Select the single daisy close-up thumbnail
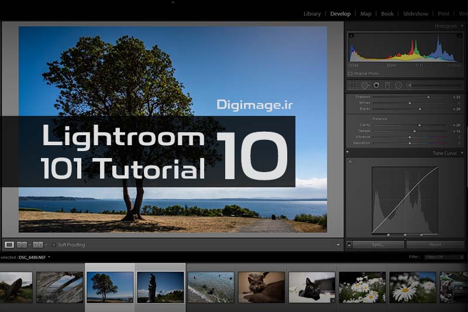The height and width of the screenshot is (312, 468). 413,287
